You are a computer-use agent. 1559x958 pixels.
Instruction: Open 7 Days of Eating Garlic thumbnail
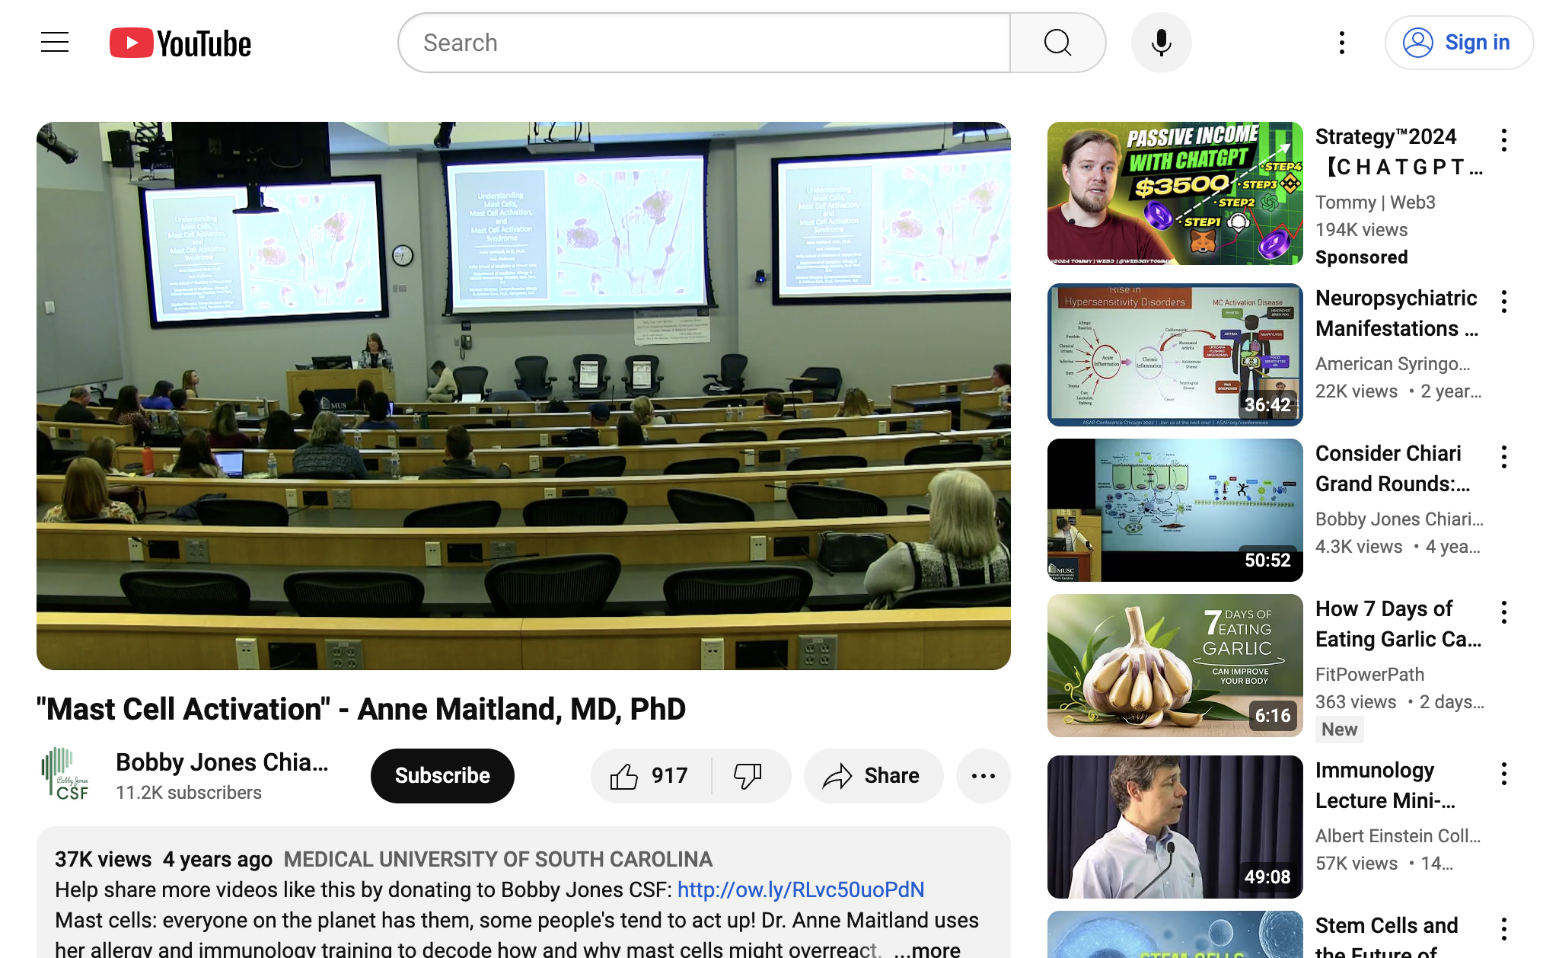1175,666
